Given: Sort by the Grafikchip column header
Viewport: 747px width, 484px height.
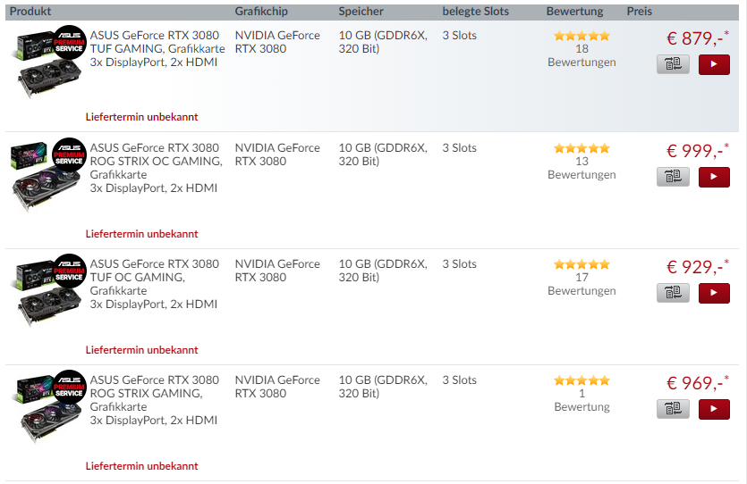Looking at the screenshot, I should (x=261, y=12).
